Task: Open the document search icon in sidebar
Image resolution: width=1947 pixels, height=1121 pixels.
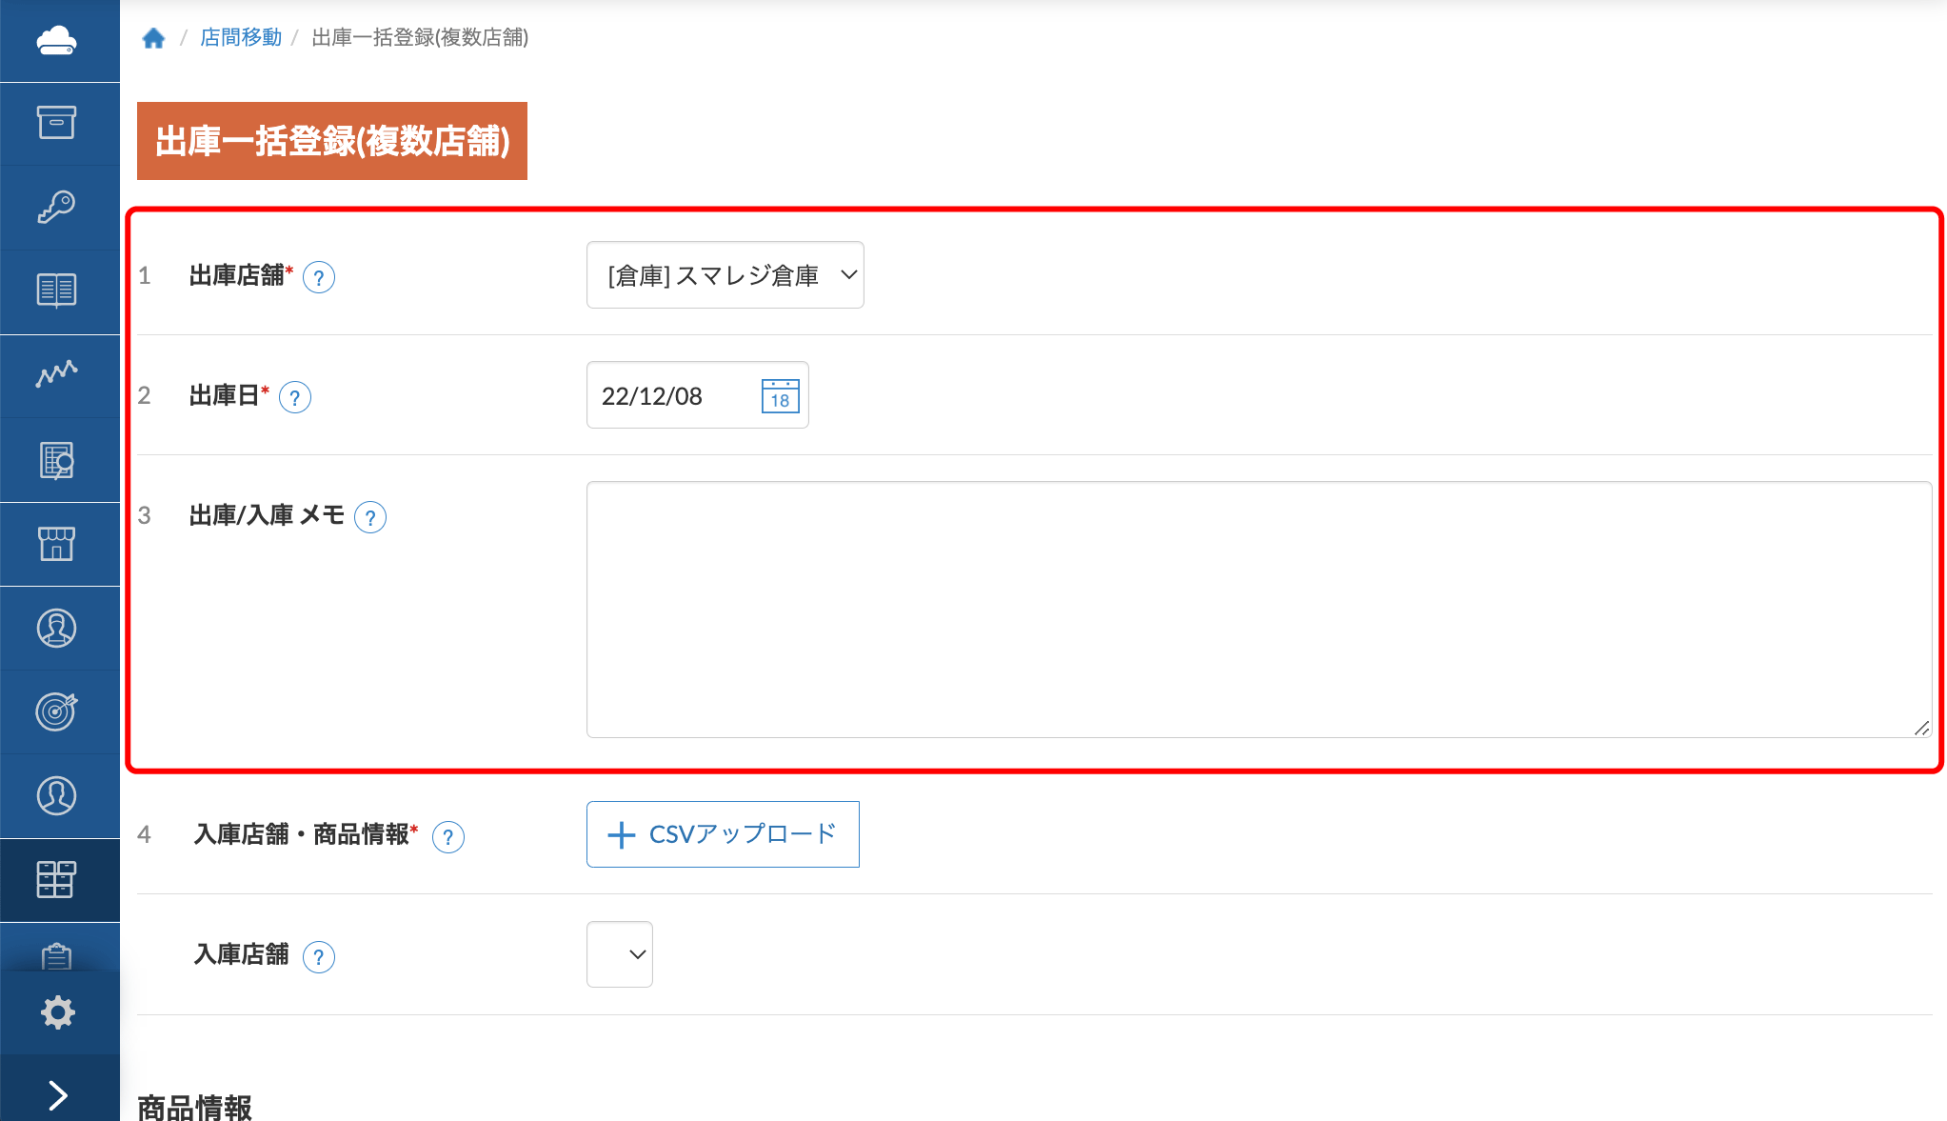Action: pos(59,459)
